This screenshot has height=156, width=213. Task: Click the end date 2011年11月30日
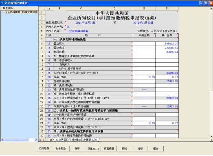pyautogui.click(x=143, y=22)
